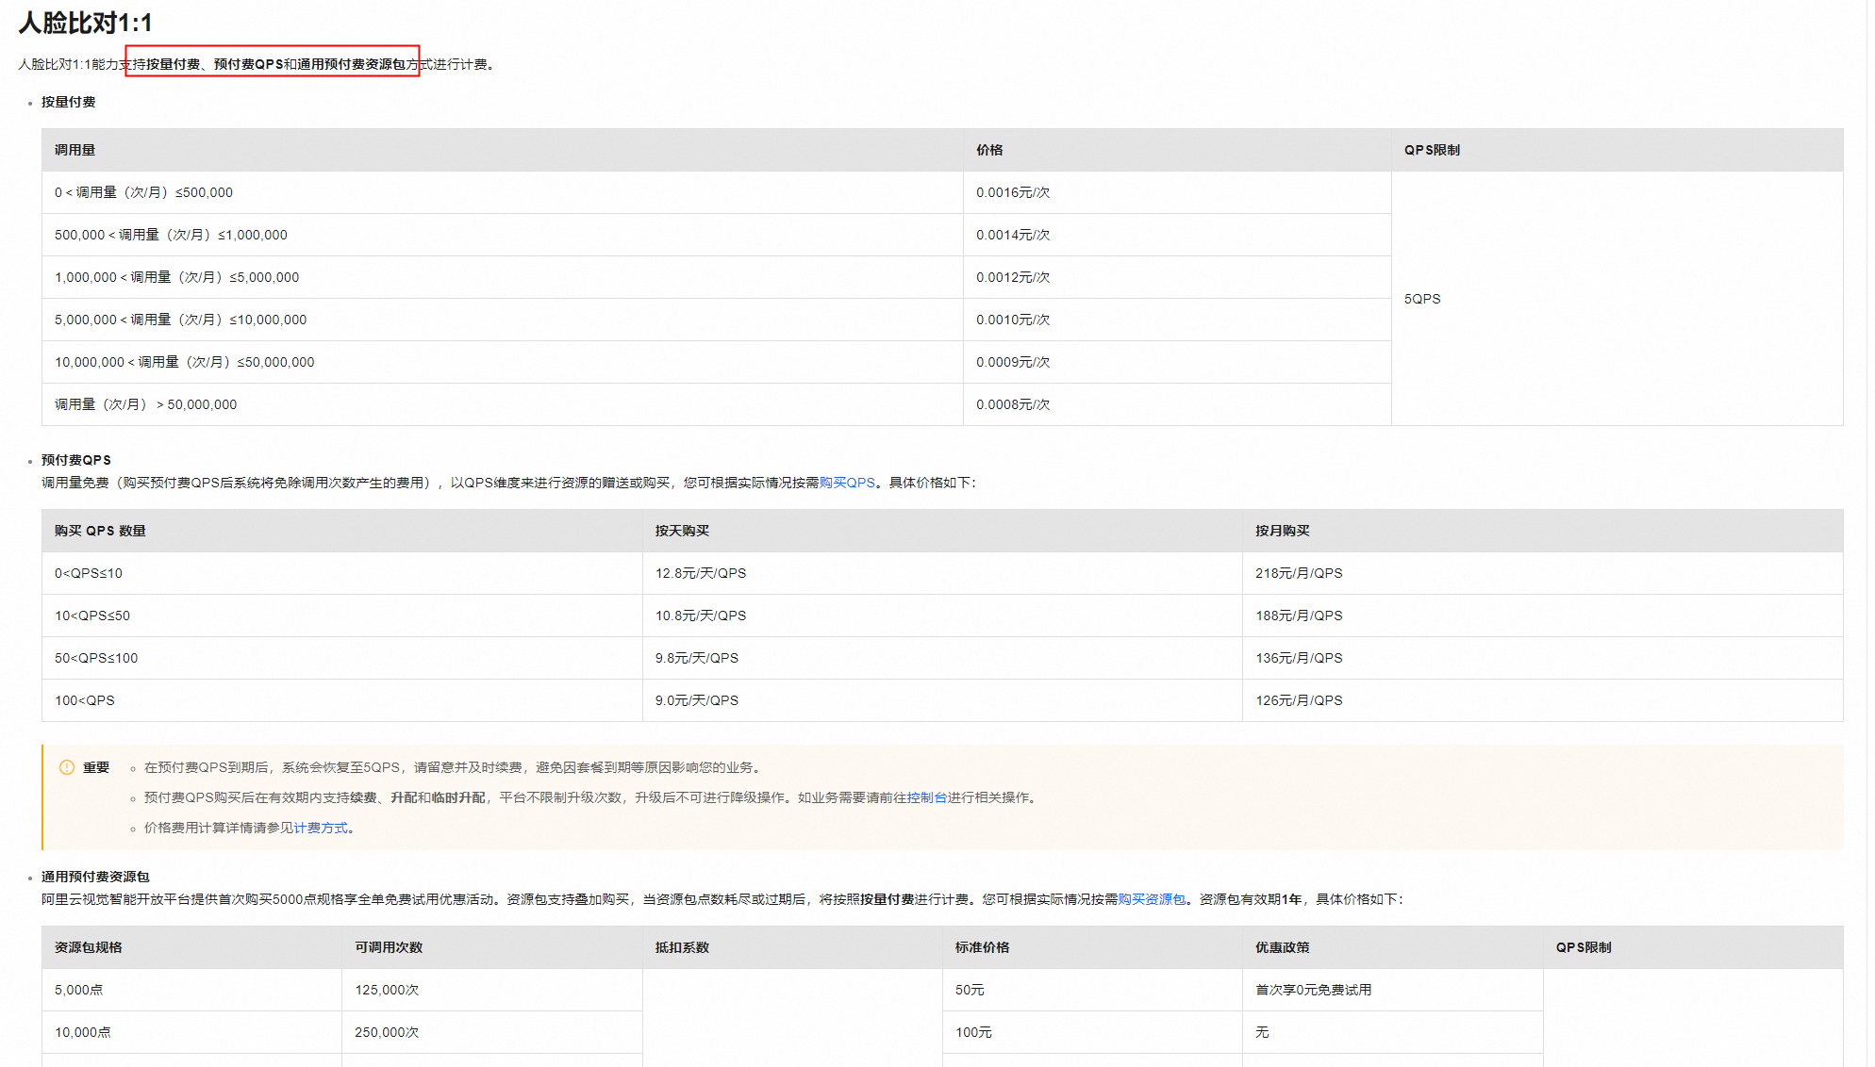Click the 购买 QPS 数量 column header
Viewport: 1875px width, 1067px height.
pos(342,531)
